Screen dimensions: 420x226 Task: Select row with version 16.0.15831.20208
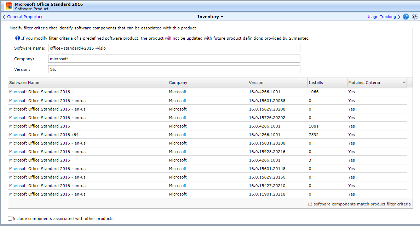[x=207, y=143]
